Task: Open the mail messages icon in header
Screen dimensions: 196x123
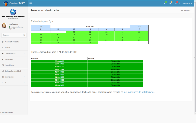Action: (x=164, y=4)
